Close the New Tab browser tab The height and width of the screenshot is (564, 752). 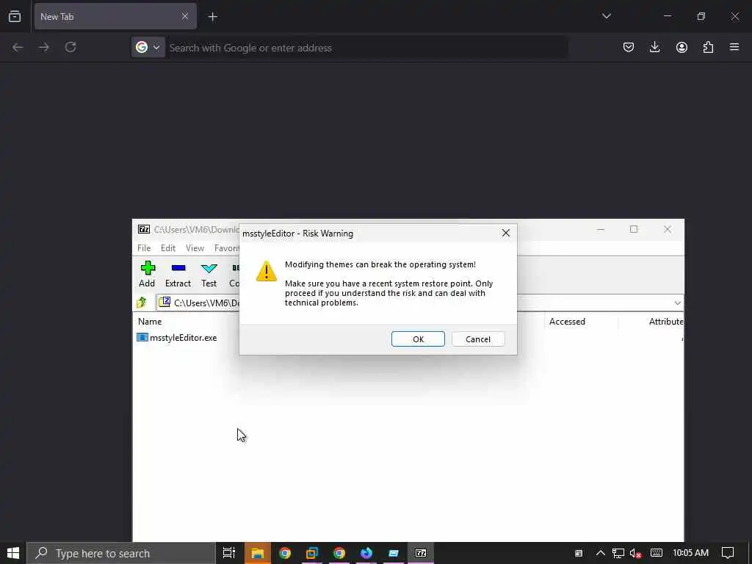click(185, 16)
